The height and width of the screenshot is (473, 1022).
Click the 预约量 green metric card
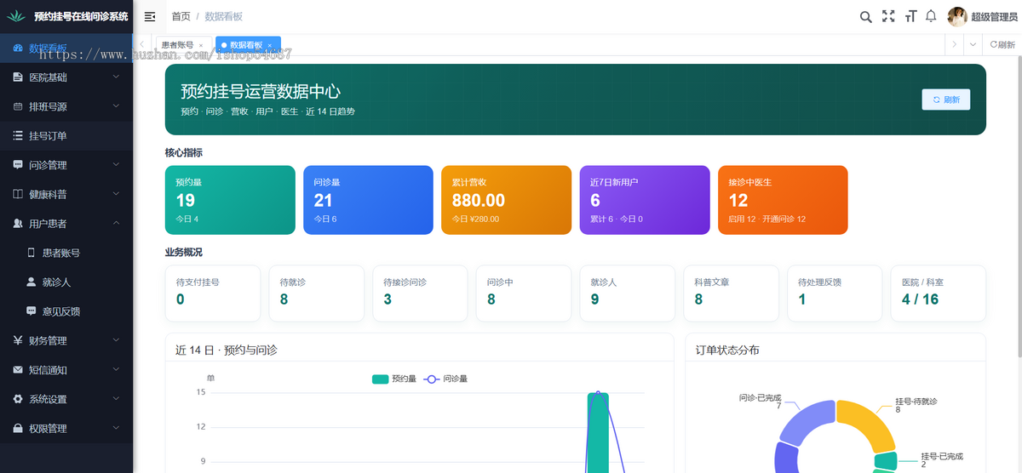pyautogui.click(x=230, y=200)
